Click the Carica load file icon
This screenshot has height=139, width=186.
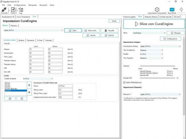(13, 10)
